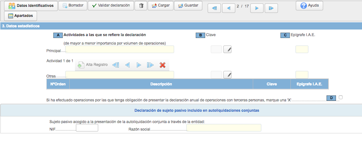Click the NºOrden column header
Screen dimensions: 362x145
(58, 84)
